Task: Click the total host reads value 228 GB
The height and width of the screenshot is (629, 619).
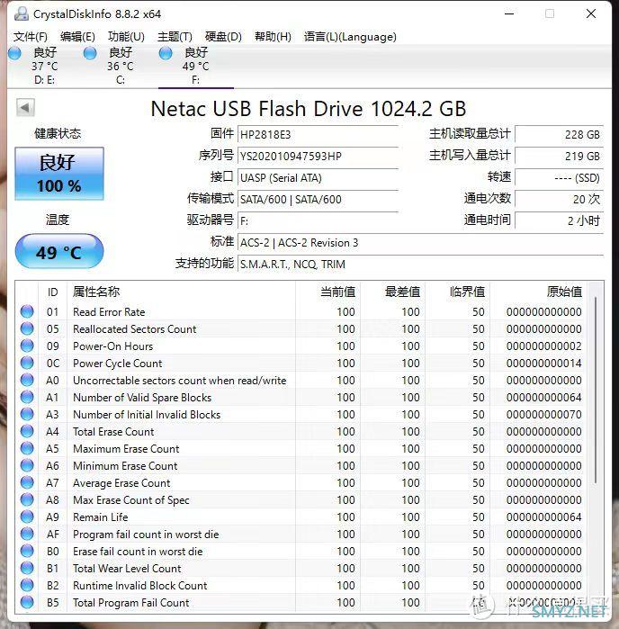Action: pos(559,135)
